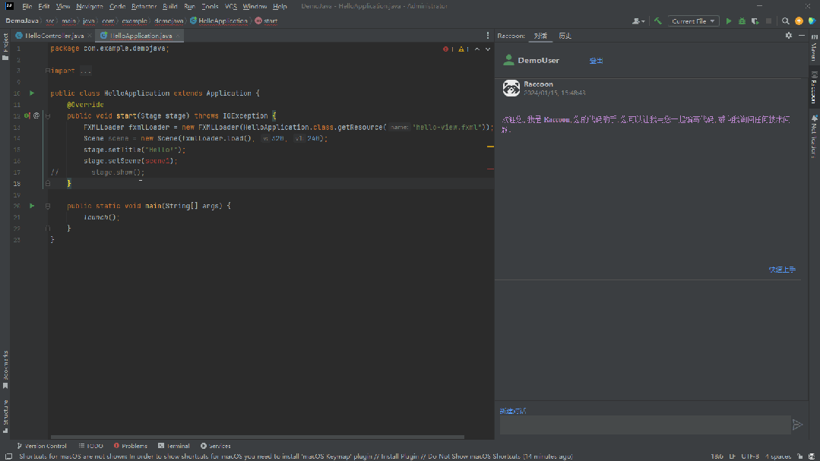820x461 pixels.
Task: Click the Raccoon chat message input field
Action: click(x=646, y=425)
